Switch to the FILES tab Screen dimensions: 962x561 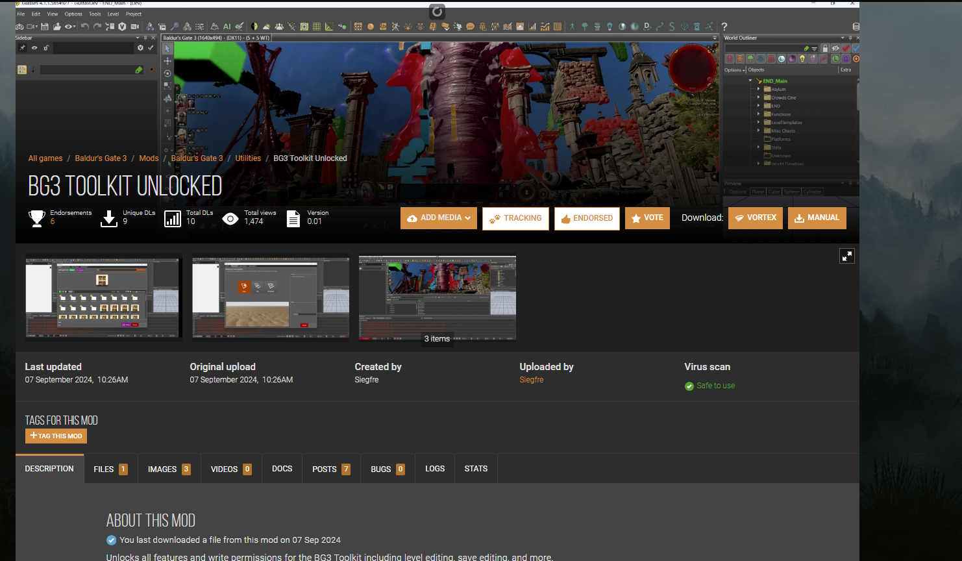[x=110, y=469]
